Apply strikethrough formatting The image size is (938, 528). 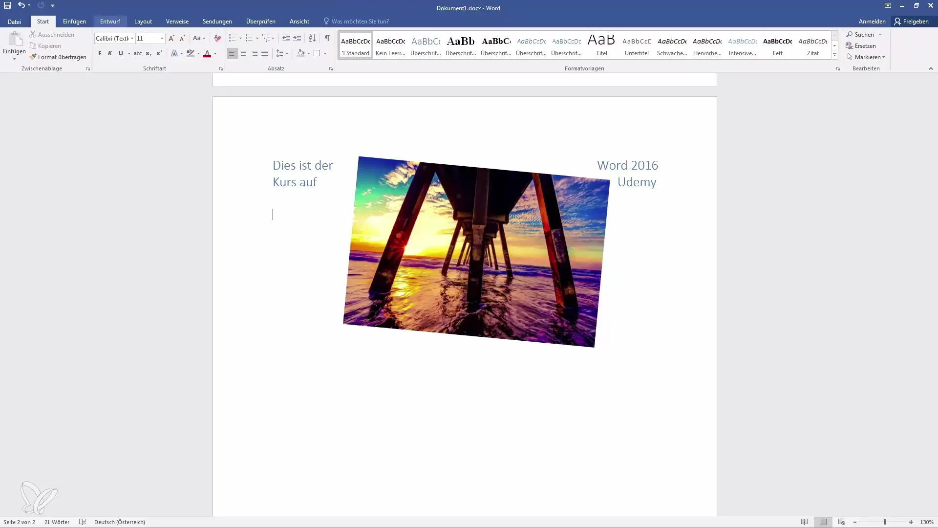click(138, 53)
